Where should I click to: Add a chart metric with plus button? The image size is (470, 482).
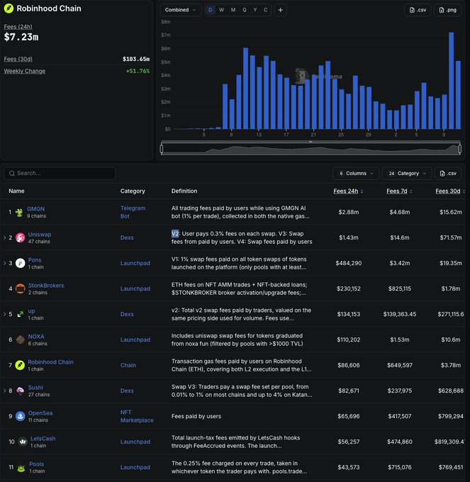point(280,10)
